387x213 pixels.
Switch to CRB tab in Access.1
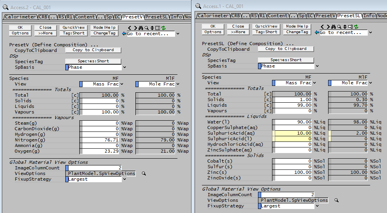click(x=236, y=16)
